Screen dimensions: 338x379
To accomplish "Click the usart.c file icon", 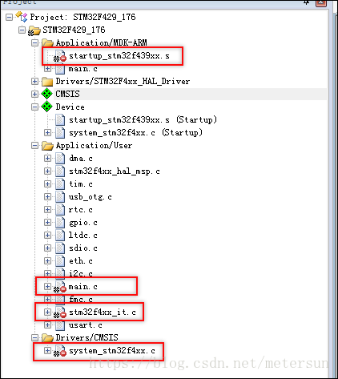I will coord(60,325).
